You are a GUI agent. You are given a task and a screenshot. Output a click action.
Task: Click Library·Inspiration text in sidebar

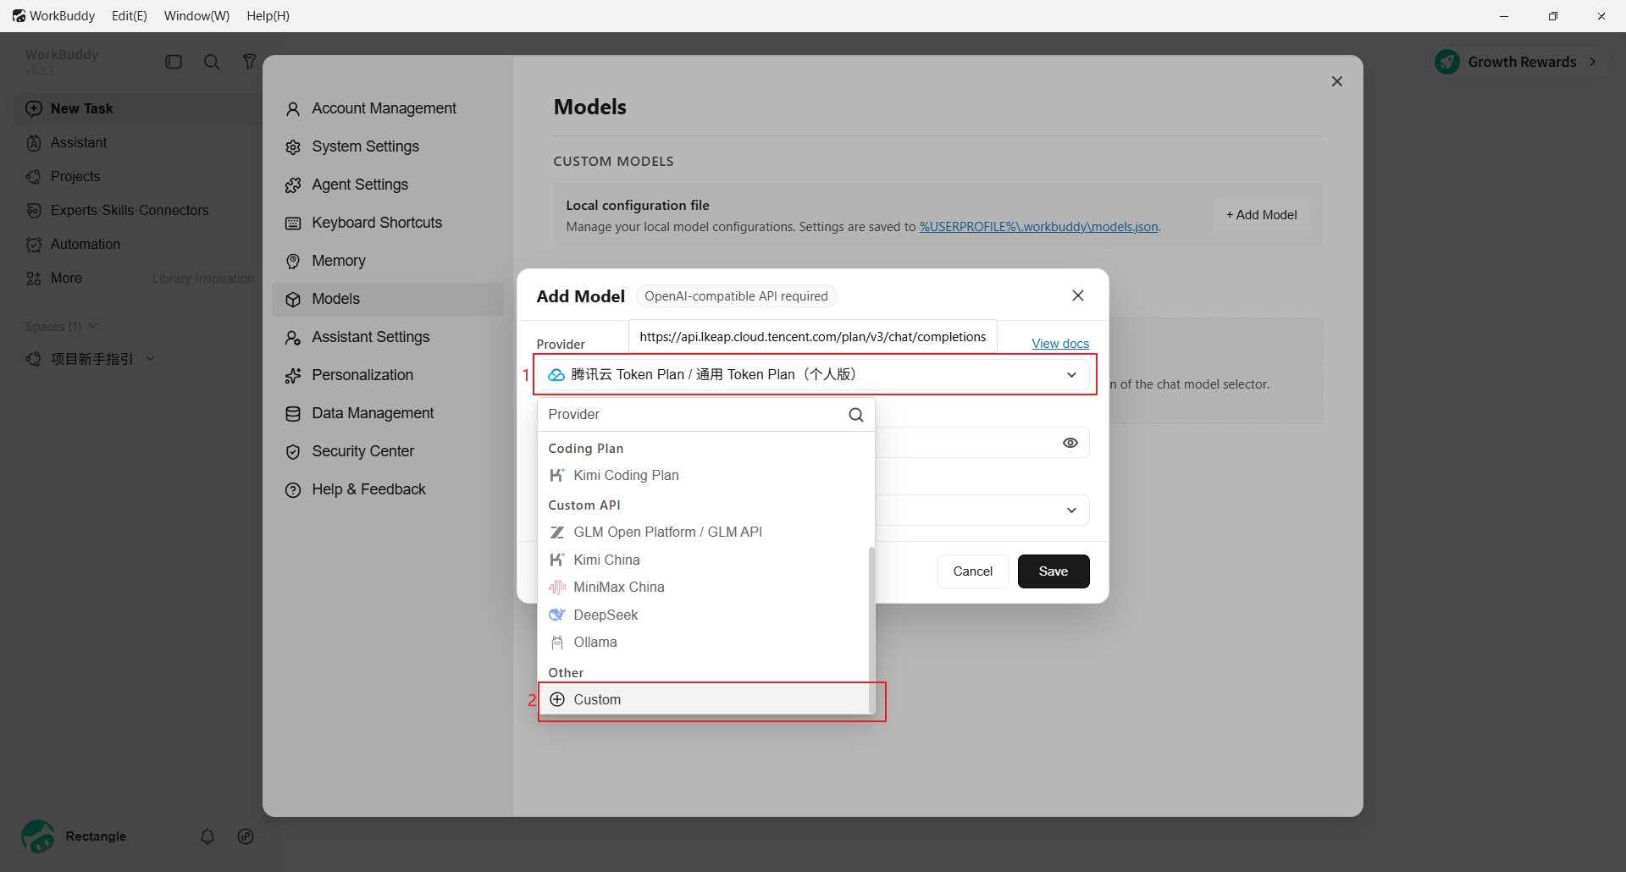tap(203, 279)
